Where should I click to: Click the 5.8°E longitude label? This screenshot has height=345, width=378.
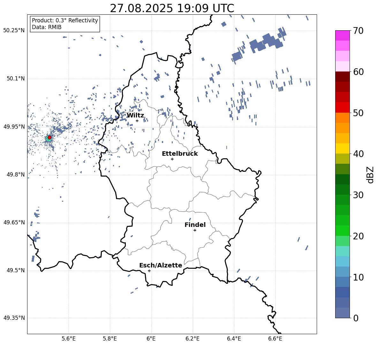coord(110,339)
